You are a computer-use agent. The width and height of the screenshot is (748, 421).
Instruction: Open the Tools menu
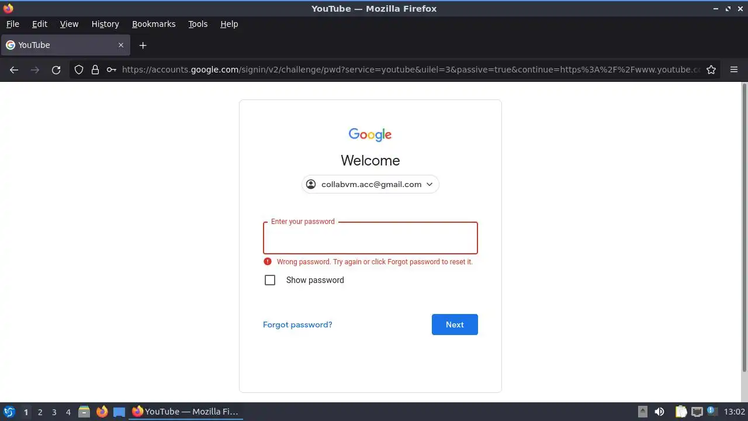point(198,24)
